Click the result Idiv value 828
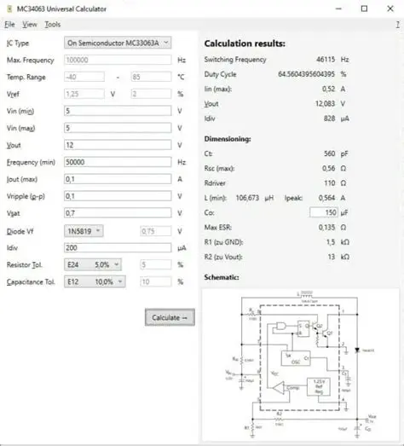The width and height of the screenshot is (404, 446). point(330,119)
